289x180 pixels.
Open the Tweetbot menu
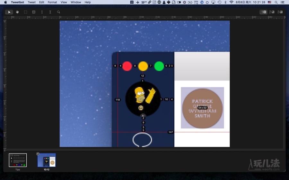[18, 2]
